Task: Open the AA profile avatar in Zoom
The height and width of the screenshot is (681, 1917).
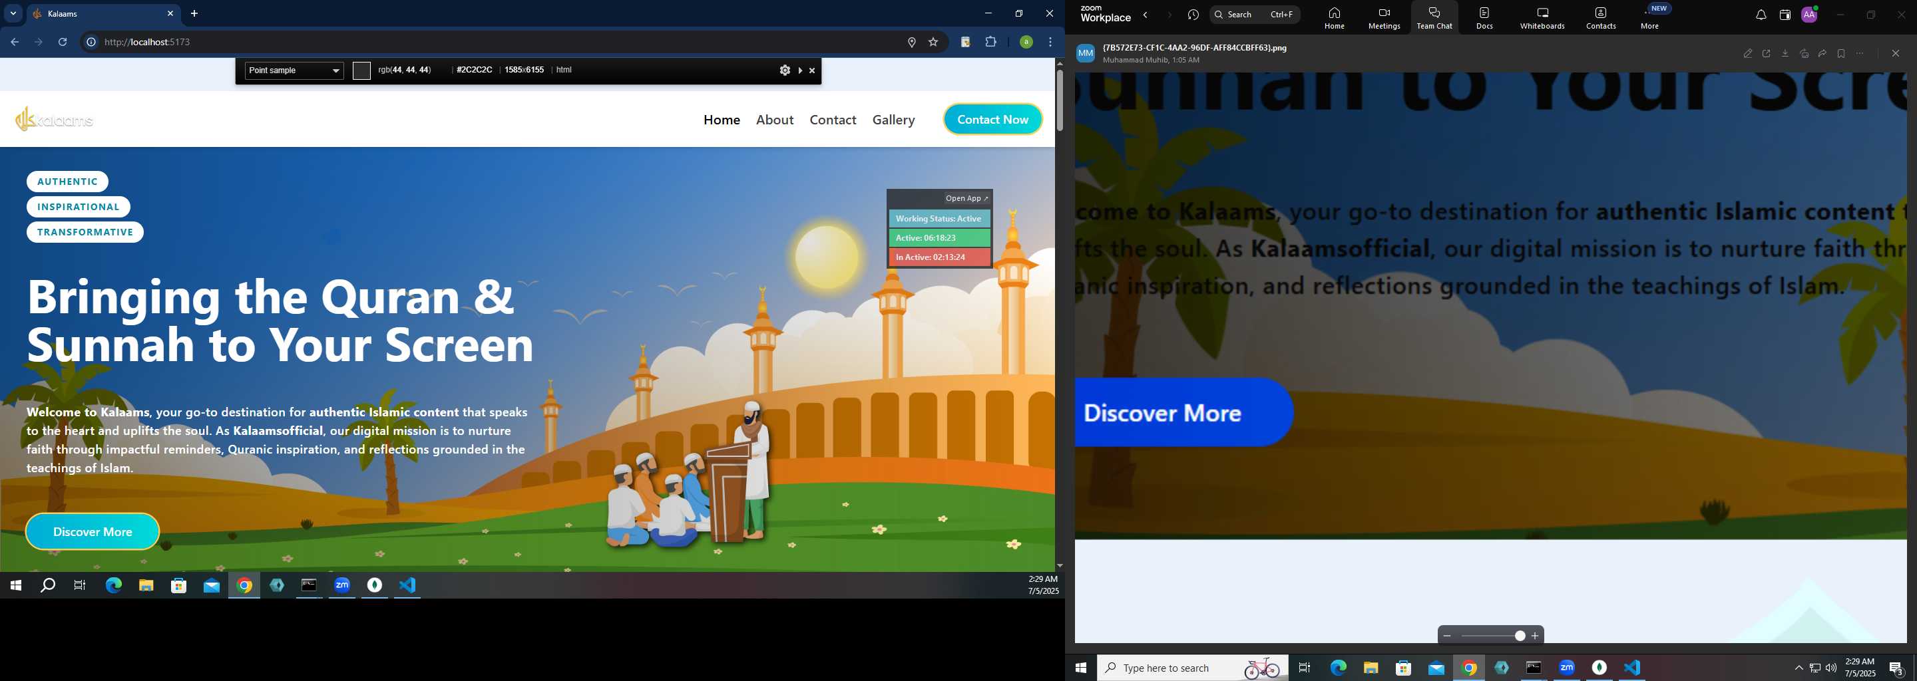Action: (1809, 15)
